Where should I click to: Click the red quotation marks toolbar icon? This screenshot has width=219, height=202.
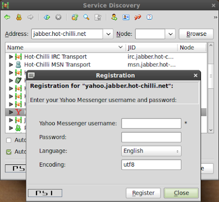(138, 17)
